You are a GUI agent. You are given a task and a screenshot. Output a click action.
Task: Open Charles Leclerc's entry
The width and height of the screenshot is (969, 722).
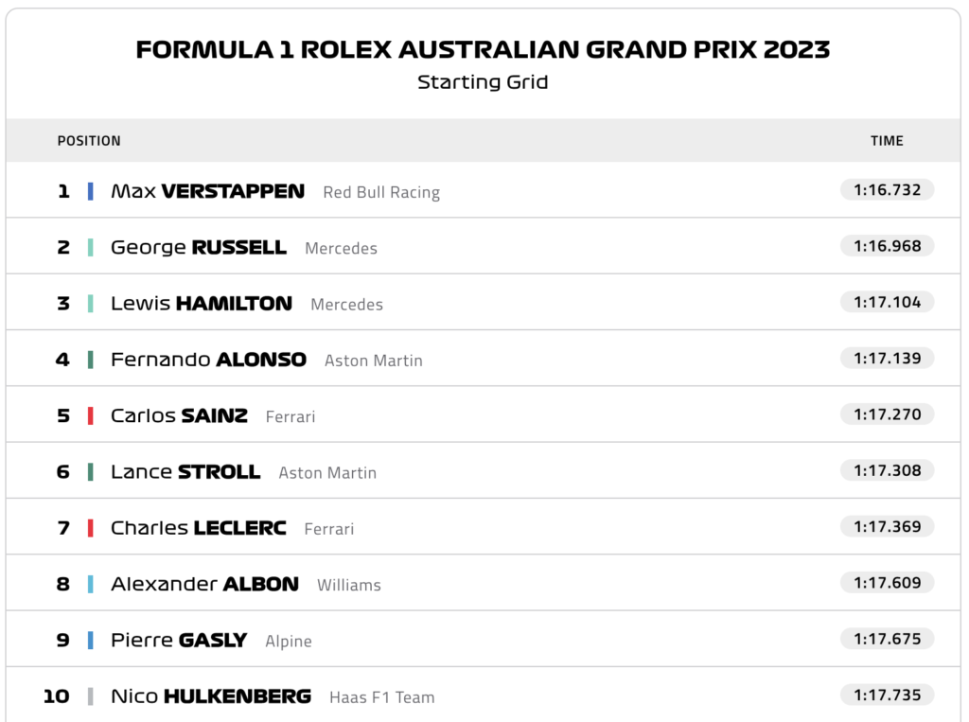coord(198,528)
